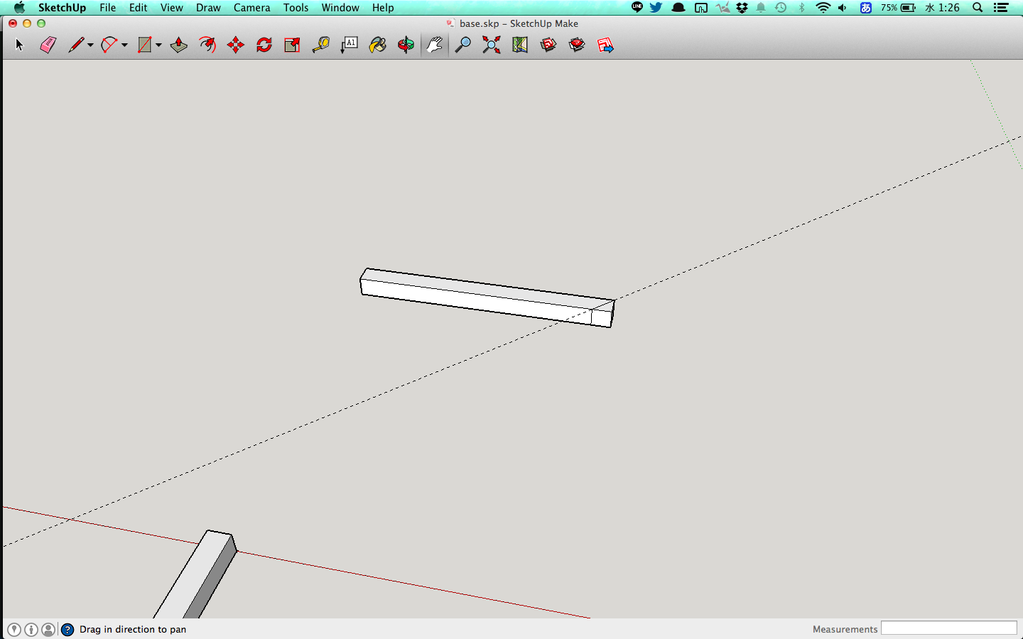
Task: Activate the Orbit tool
Action: pyautogui.click(x=406, y=45)
